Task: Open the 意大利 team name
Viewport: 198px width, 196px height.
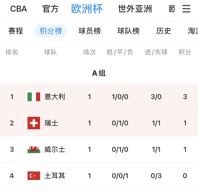Action: pyautogui.click(x=55, y=97)
